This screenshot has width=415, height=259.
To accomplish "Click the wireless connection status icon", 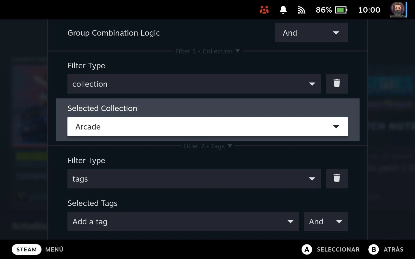I will point(301,10).
